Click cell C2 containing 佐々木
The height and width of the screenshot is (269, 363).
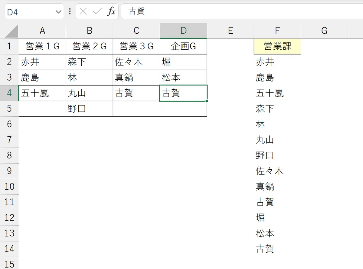pos(136,62)
